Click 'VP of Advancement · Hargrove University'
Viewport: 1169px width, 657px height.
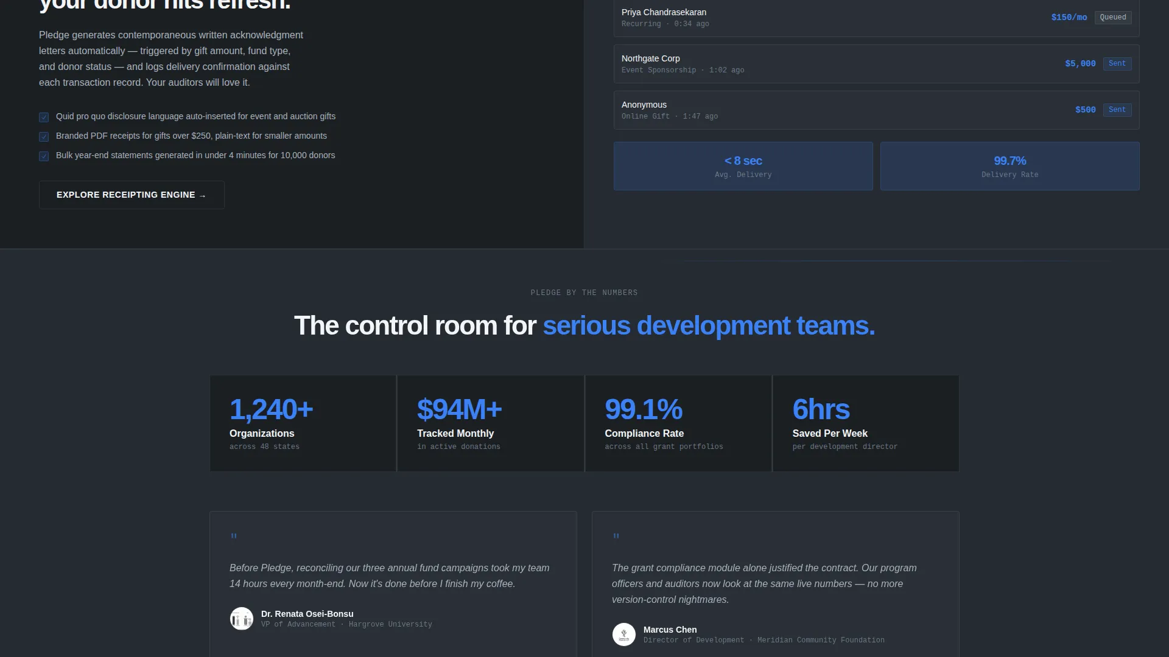(x=346, y=624)
